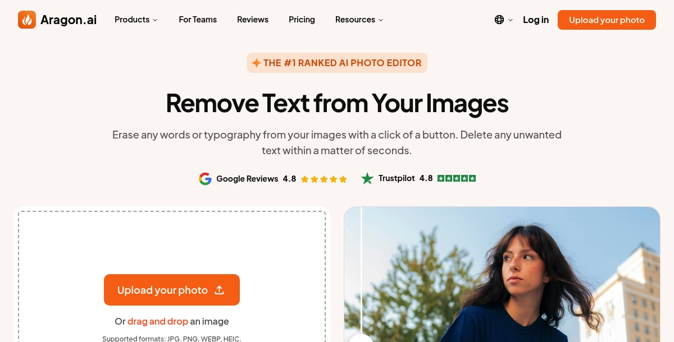The width and height of the screenshot is (674, 342).
Task: Click the Google logo beside Google Reviews
Action: point(206,178)
